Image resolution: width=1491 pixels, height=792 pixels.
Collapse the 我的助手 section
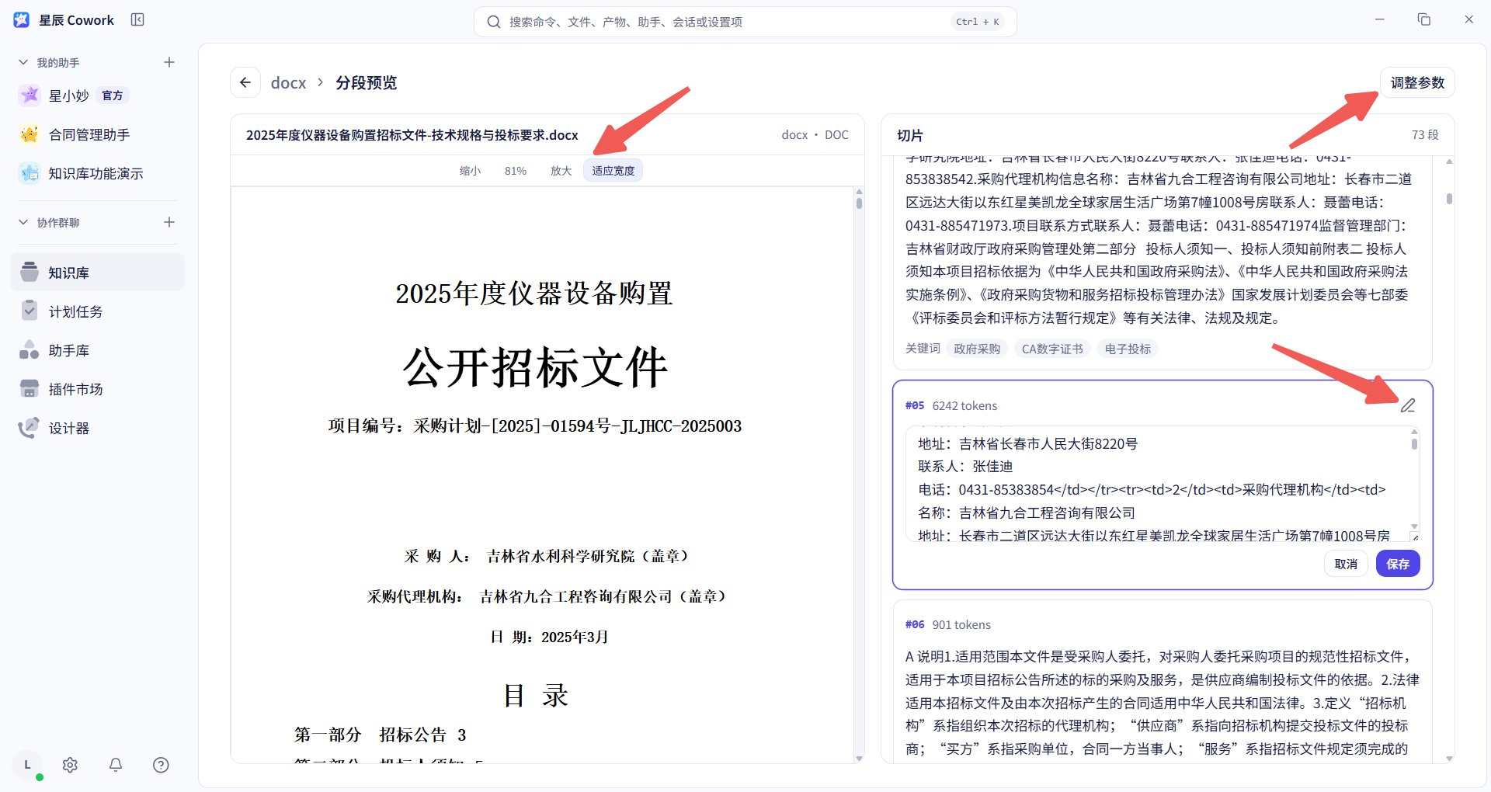pyautogui.click(x=23, y=62)
